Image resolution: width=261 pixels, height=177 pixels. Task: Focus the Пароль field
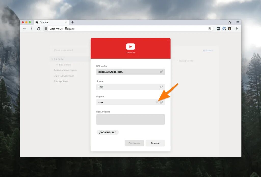coord(130,102)
